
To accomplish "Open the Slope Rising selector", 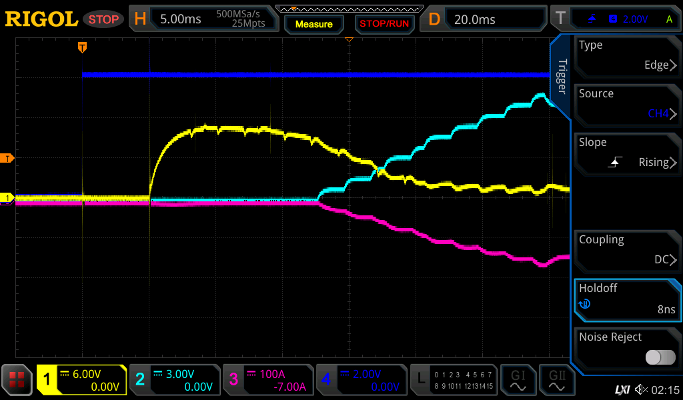I will (x=626, y=153).
